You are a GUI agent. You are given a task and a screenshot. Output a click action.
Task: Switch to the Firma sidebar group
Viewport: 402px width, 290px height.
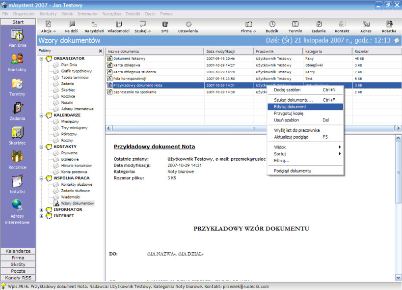[18, 258]
